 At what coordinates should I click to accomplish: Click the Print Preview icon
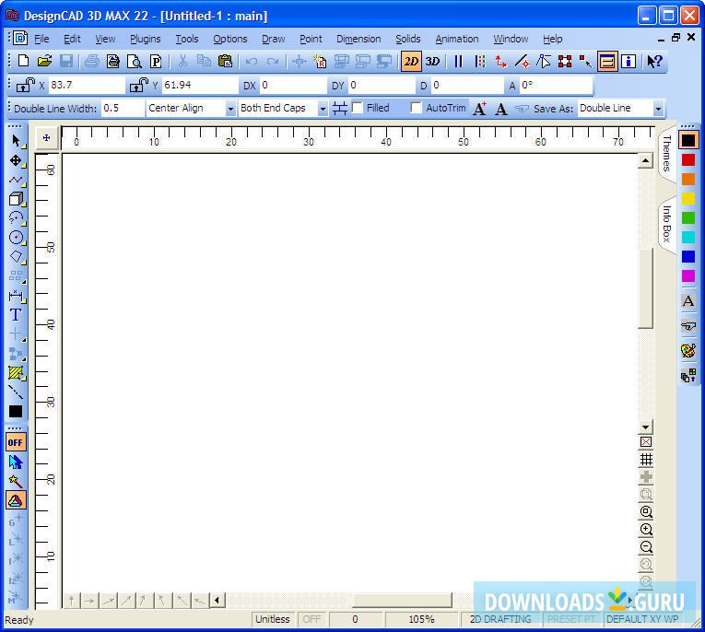coord(135,61)
